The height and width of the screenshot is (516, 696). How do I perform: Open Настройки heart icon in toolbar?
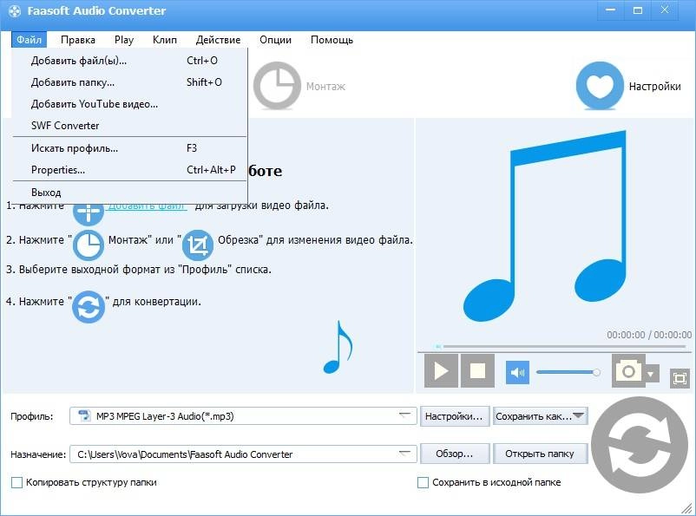[x=600, y=86]
